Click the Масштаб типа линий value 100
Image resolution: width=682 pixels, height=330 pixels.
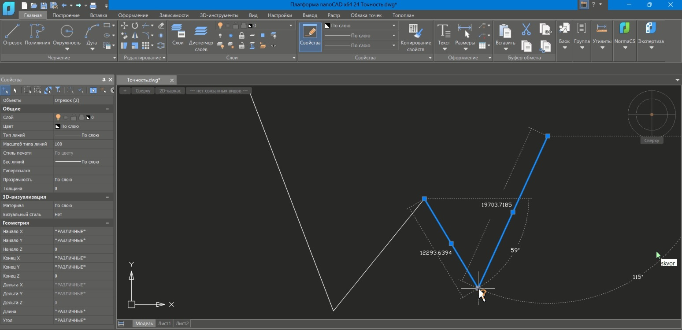click(83, 144)
